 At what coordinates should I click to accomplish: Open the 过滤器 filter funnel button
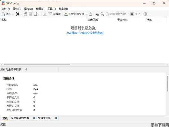(55, 14)
